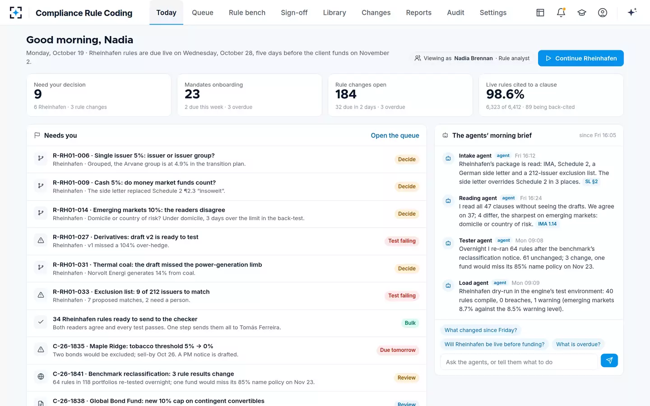Select the Reports tab

click(x=418, y=13)
